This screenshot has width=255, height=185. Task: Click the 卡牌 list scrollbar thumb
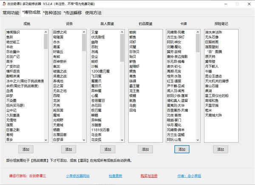coord(198,43)
